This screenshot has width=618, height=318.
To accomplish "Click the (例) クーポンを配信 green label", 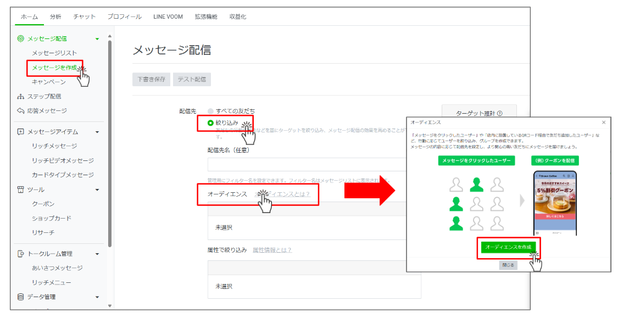I will click(555, 161).
